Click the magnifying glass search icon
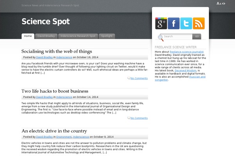Viewport: 235px width, 156px height. click(161, 37)
